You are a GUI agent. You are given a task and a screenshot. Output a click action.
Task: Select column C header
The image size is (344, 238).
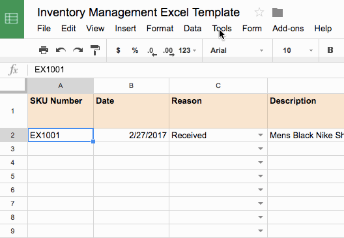[x=218, y=85]
